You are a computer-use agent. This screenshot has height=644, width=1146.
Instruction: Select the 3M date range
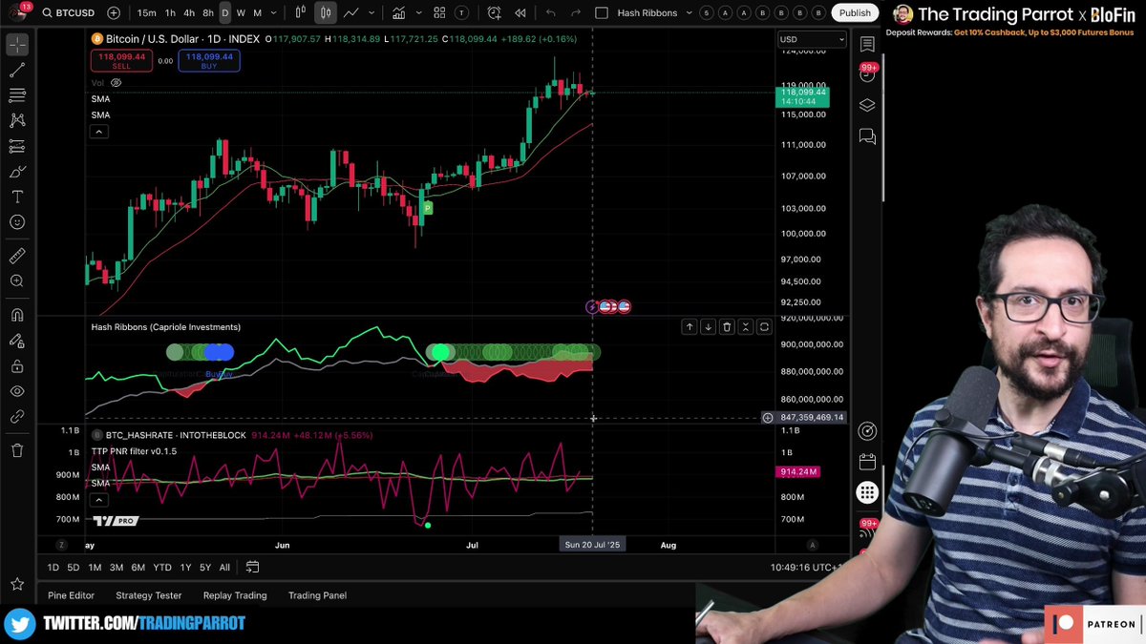click(116, 568)
